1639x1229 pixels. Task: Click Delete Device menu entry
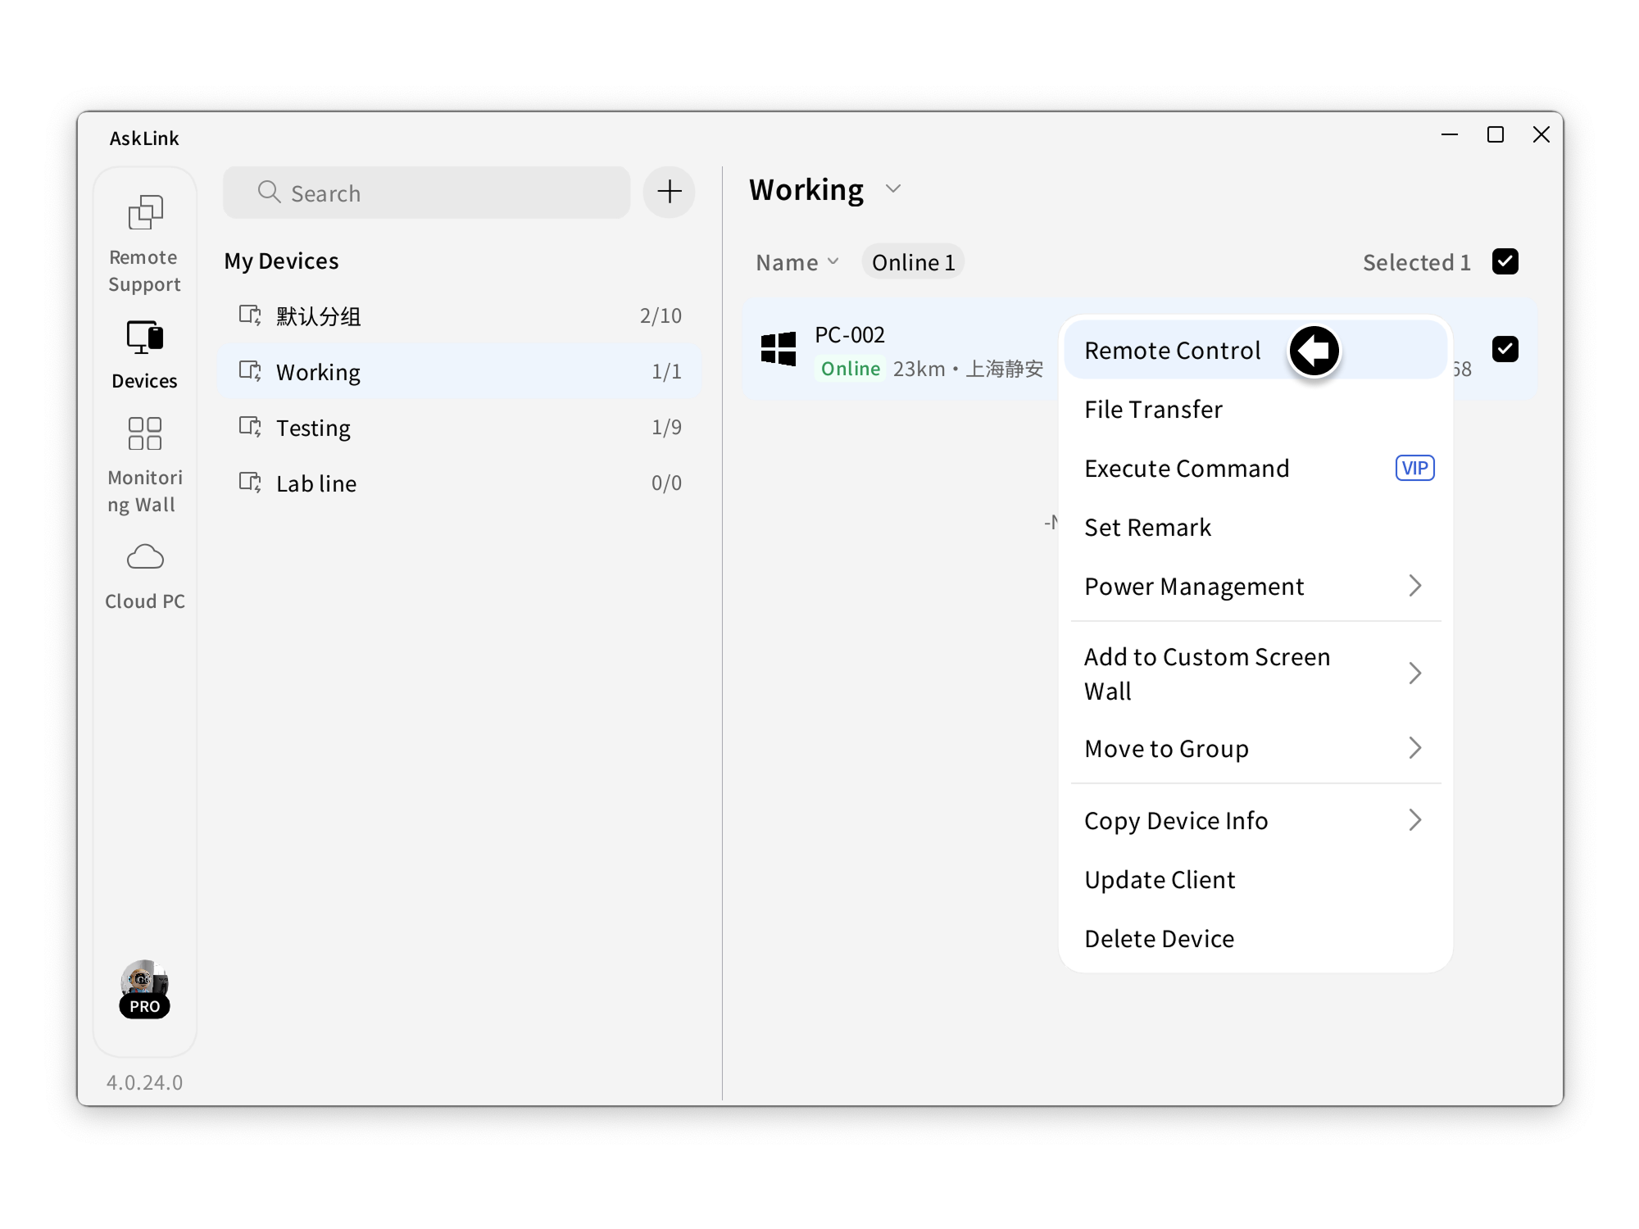(x=1159, y=939)
